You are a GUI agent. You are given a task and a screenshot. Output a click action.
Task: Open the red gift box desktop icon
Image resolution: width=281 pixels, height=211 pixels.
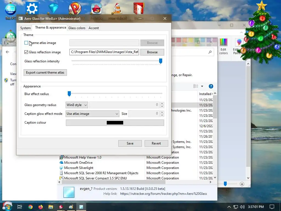point(139,8)
